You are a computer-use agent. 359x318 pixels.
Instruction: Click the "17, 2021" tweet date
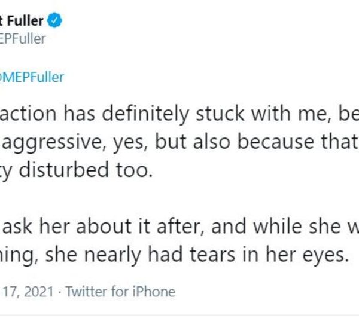28,292
